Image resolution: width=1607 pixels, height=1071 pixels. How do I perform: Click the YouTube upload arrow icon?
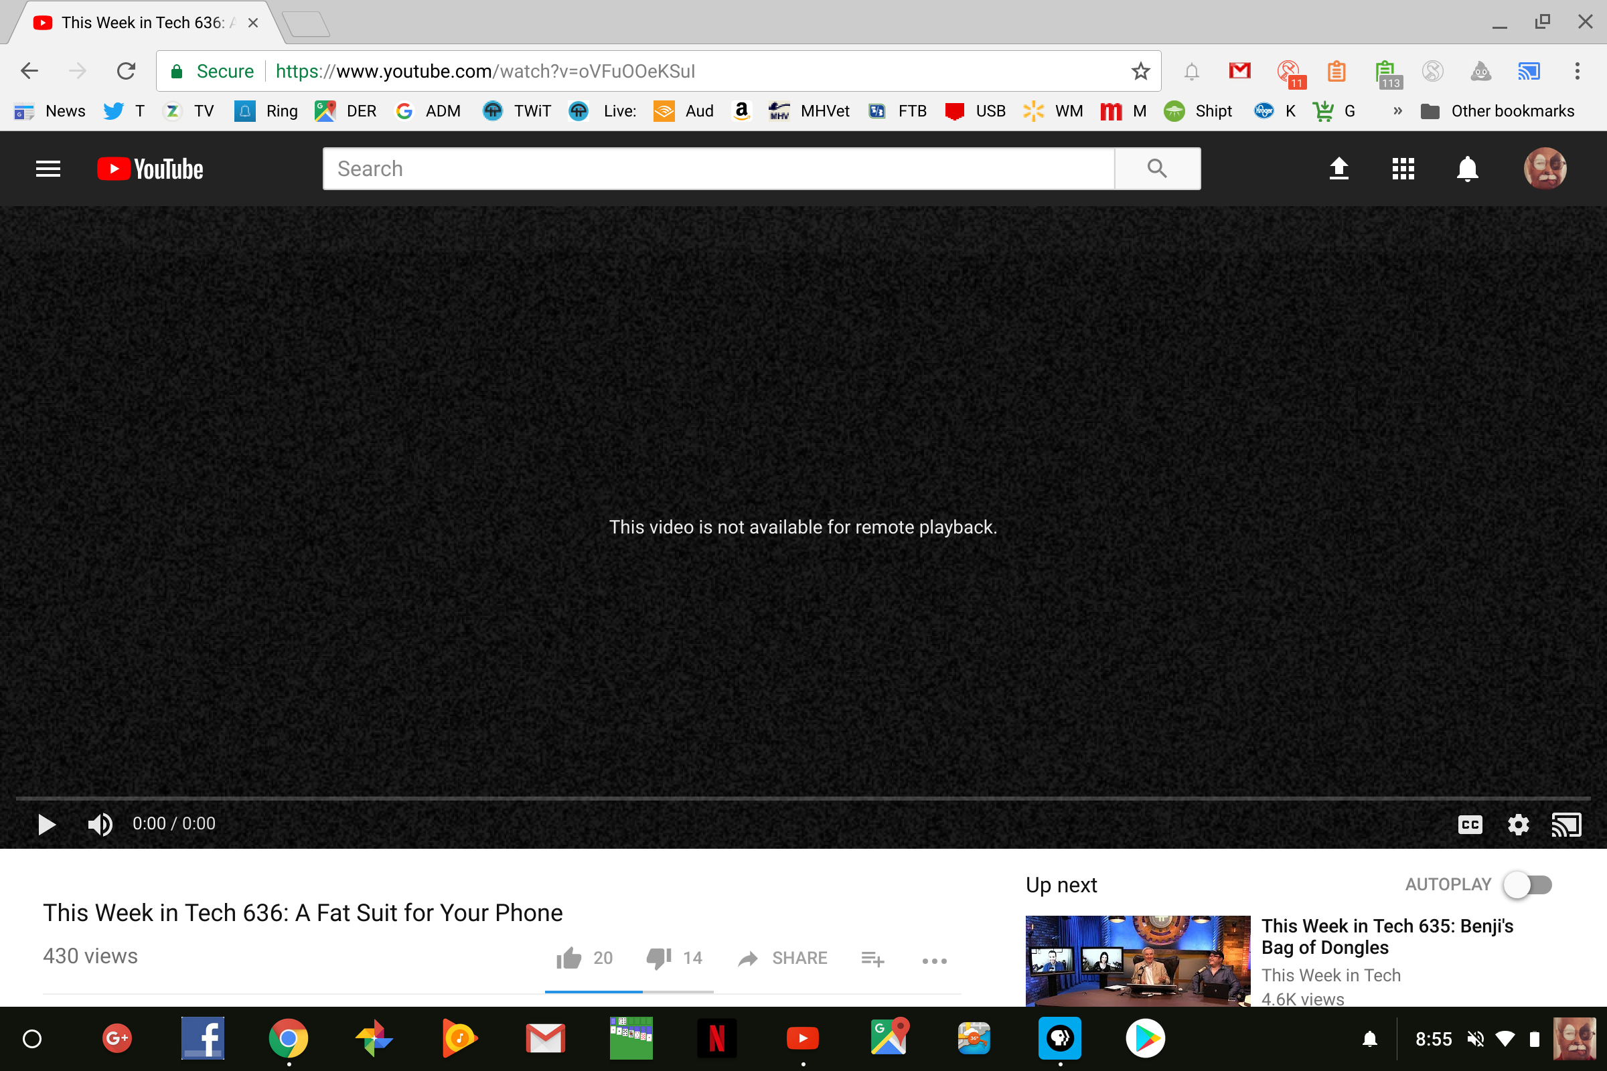[1338, 169]
